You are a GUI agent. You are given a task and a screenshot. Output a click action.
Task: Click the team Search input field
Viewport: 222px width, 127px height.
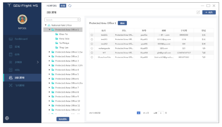pos(62,20)
